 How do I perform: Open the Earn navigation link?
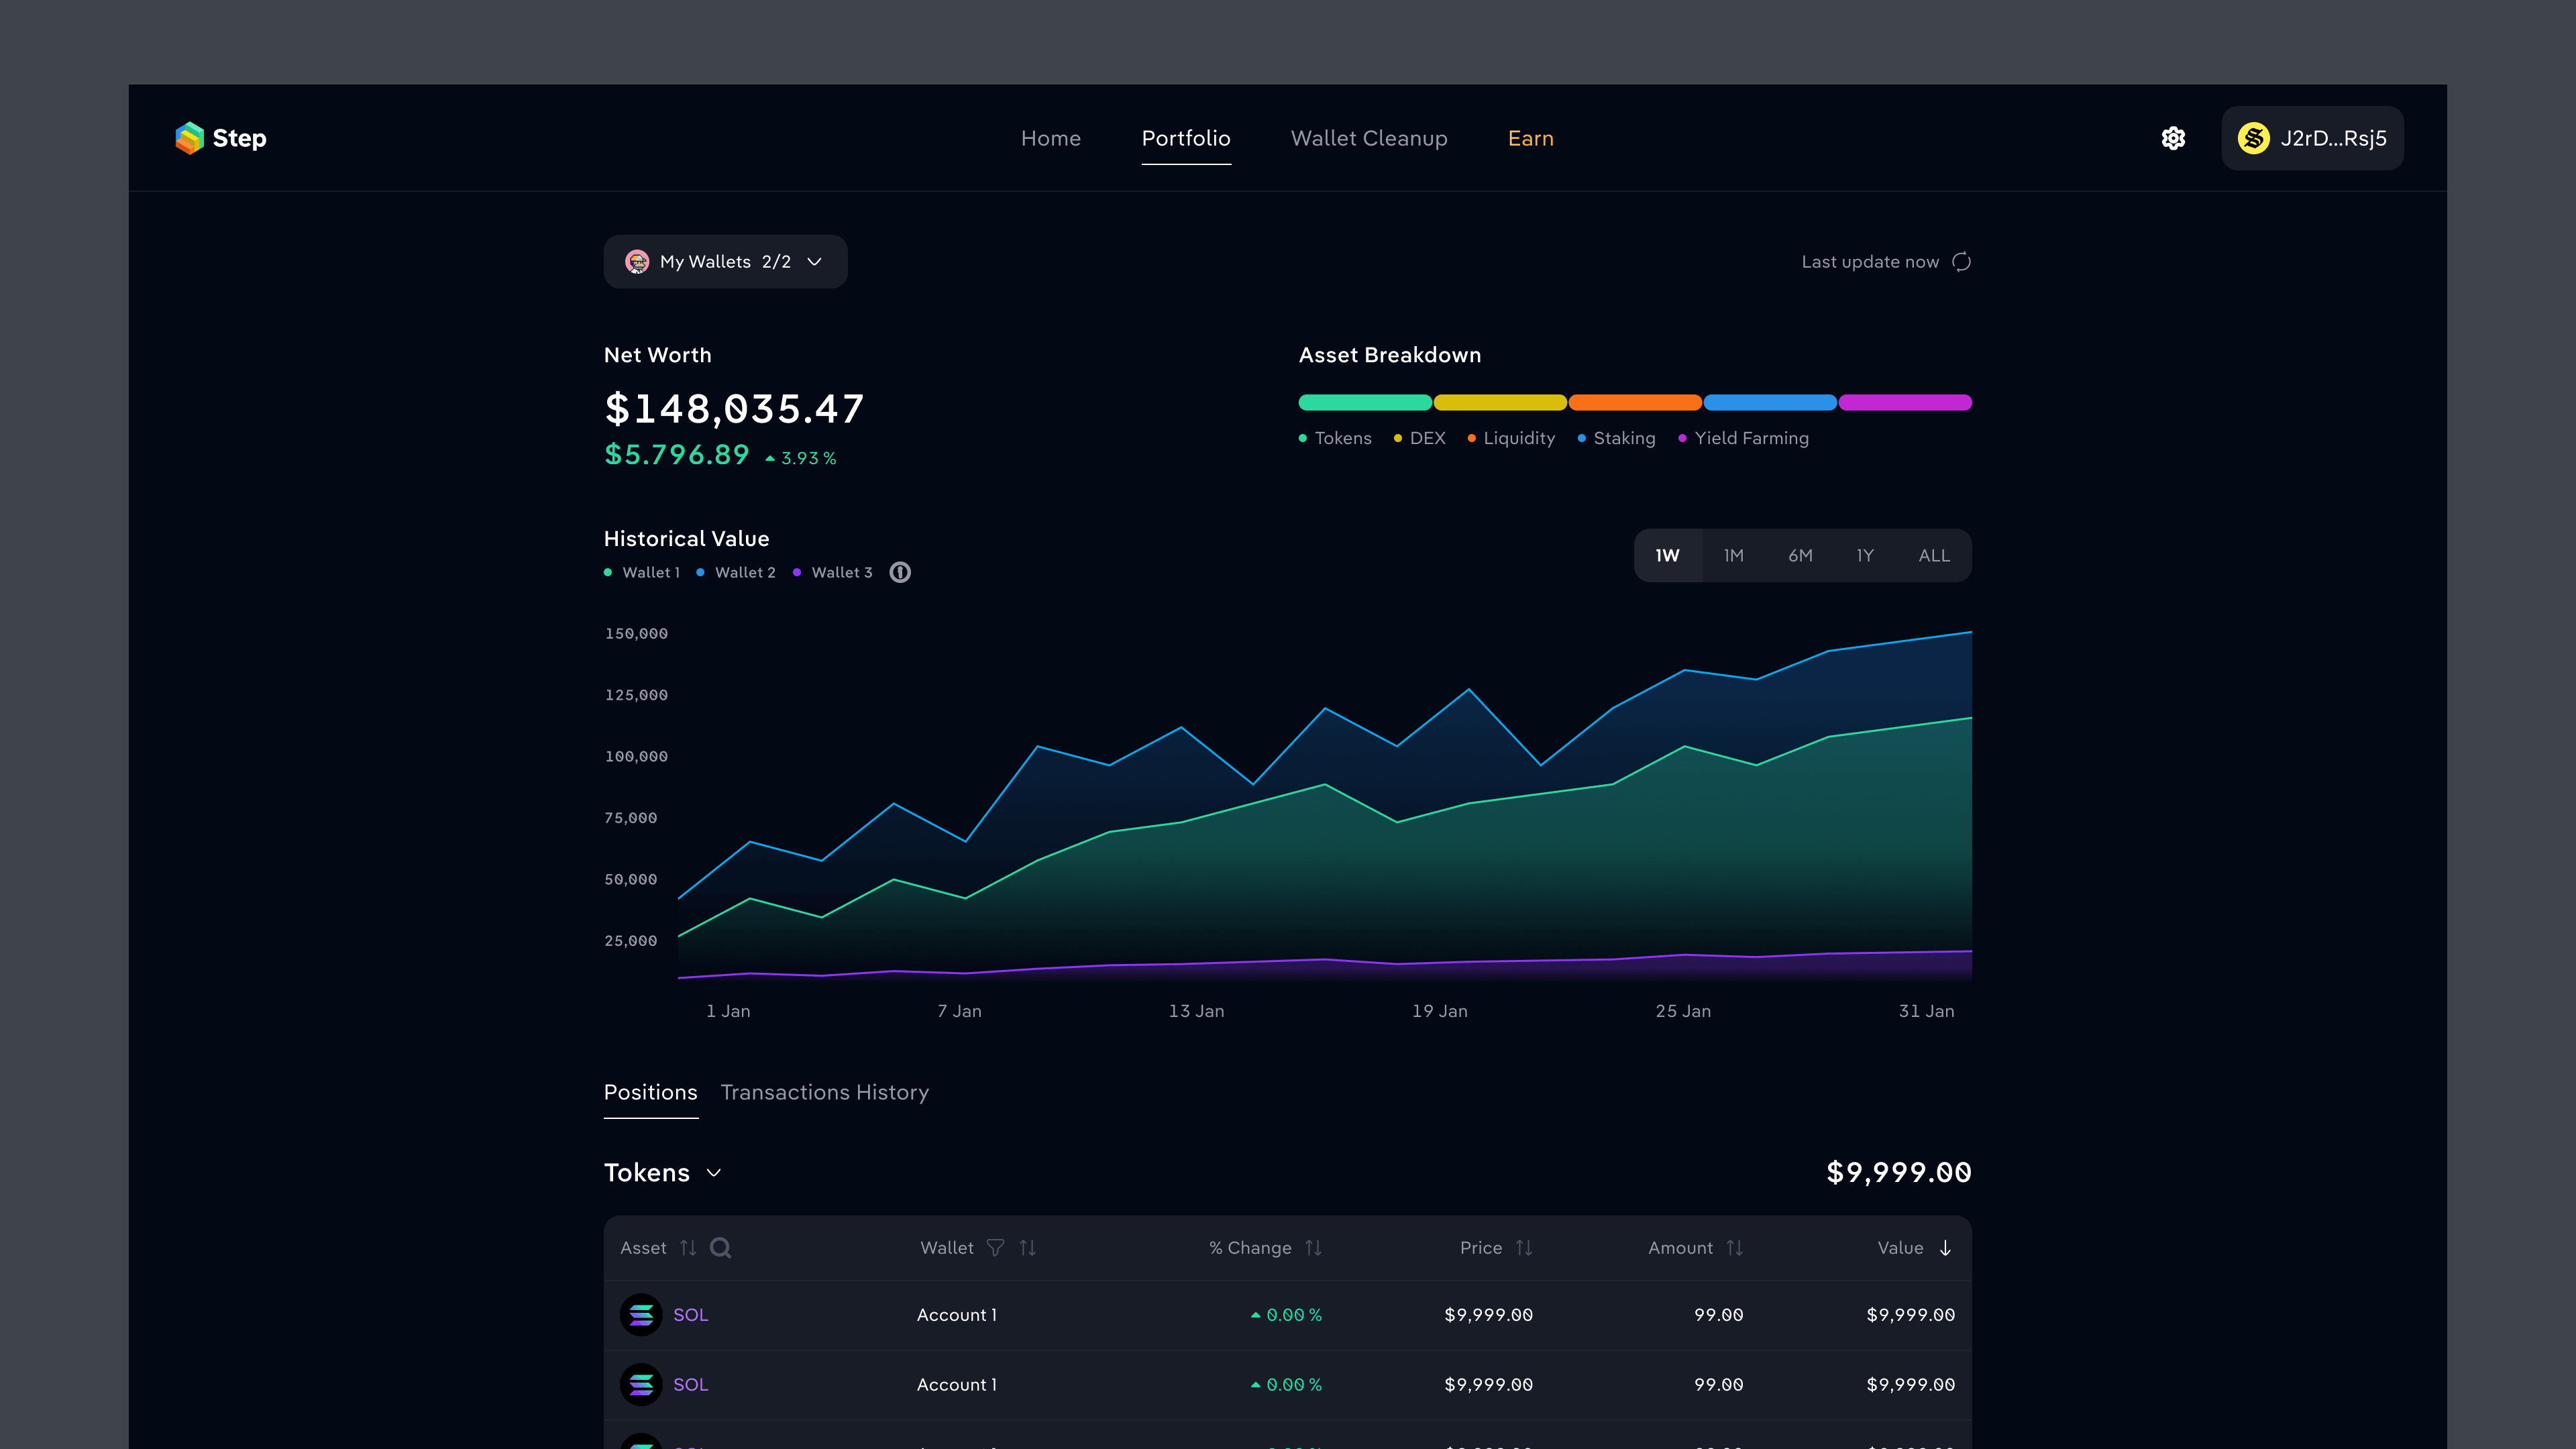click(x=1530, y=138)
